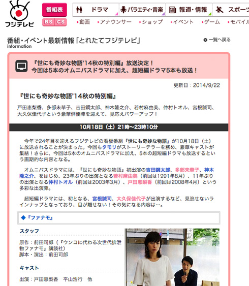
Task: Click the ファナモ drama still photo
Action: pos(172,257)
